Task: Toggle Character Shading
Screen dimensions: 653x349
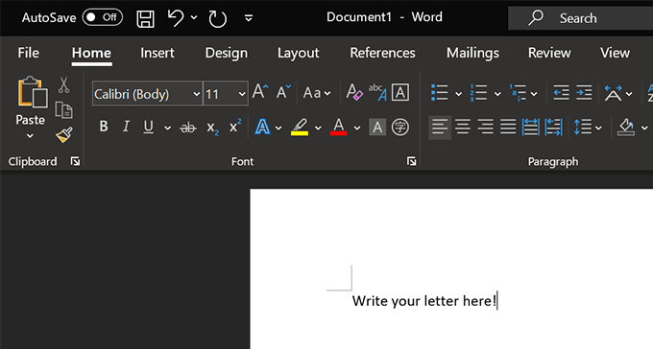Action: tap(377, 127)
